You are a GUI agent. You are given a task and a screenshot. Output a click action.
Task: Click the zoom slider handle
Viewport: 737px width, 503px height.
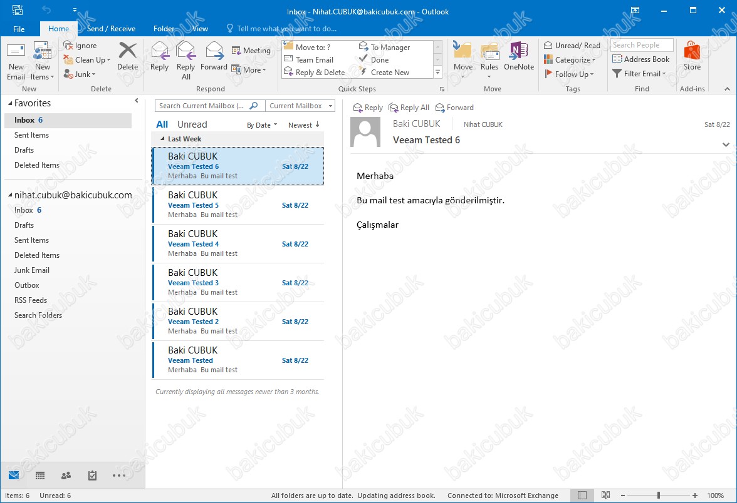[658, 495]
